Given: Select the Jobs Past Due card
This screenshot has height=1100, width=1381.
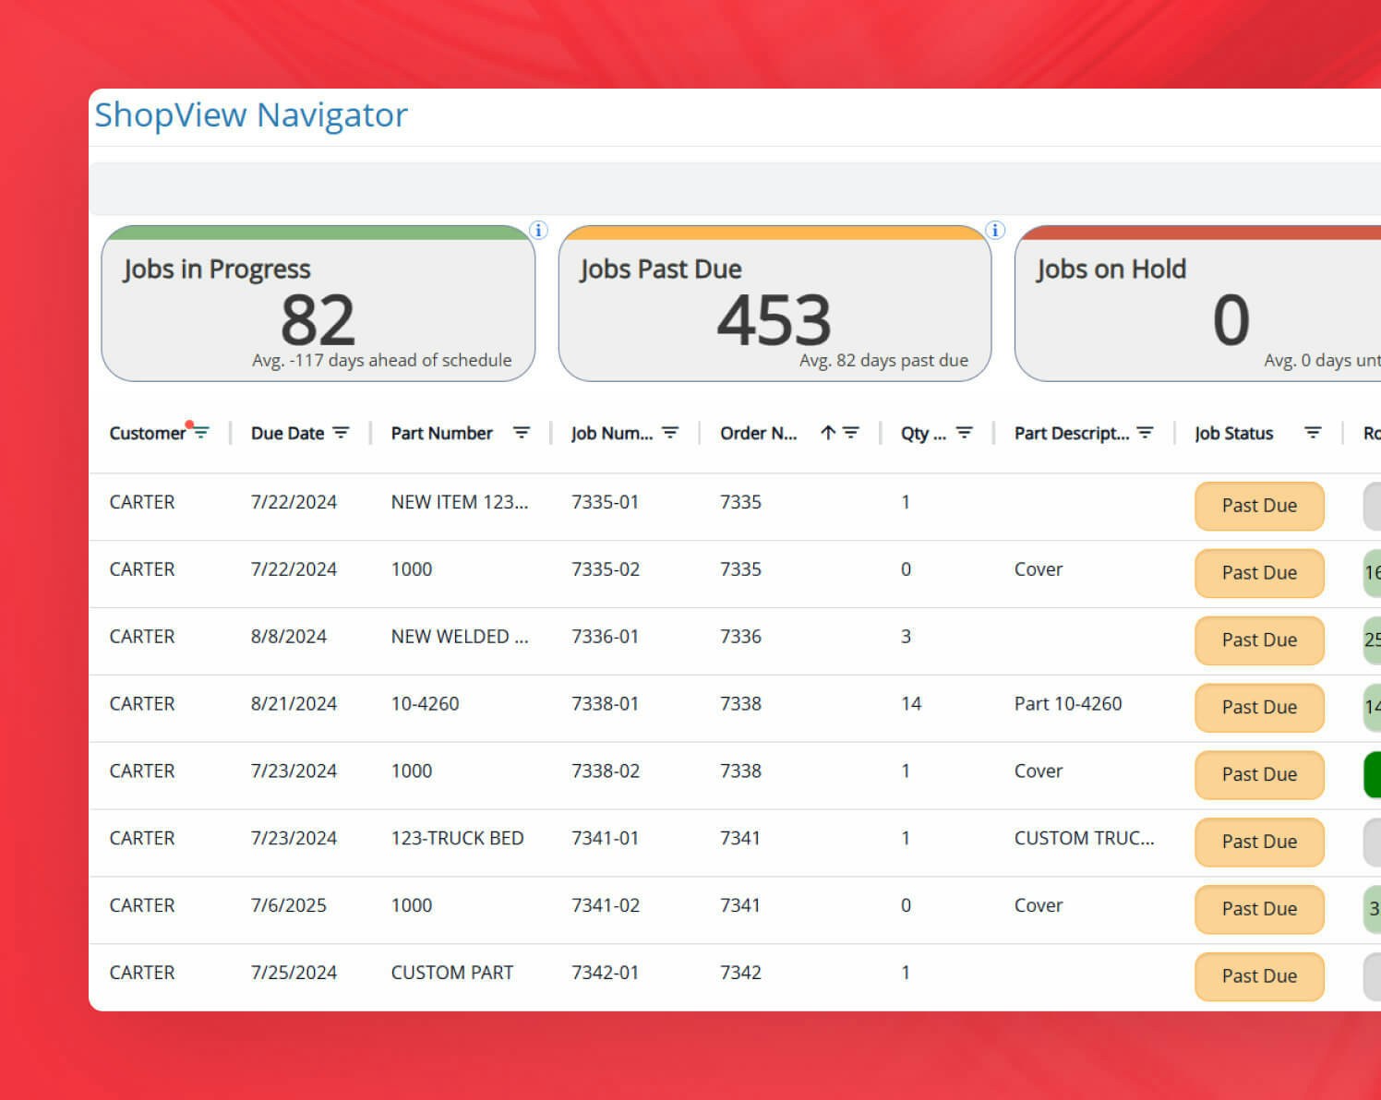Looking at the screenshot, I should coord(775,304).
